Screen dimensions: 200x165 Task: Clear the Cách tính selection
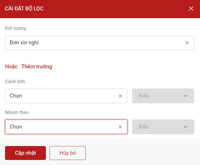pyautogui.click(x=120, y=96)
